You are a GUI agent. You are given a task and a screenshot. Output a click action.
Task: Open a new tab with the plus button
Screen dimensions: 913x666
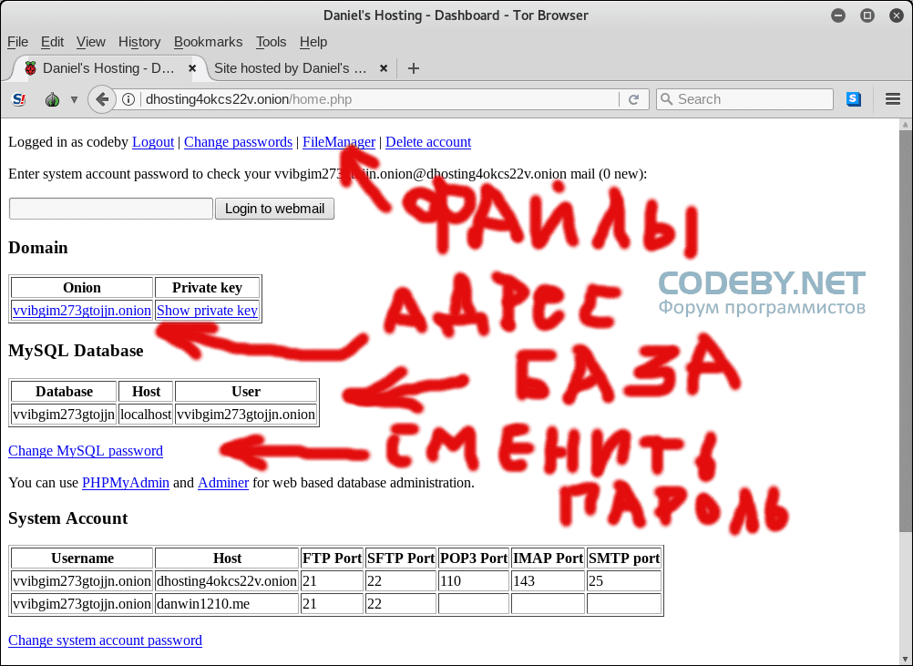tap(414, 68)
